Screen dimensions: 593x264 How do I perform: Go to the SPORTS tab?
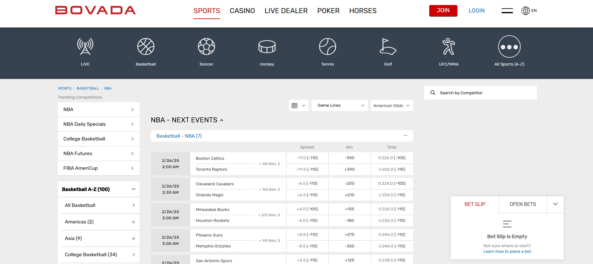click(207, 11)
